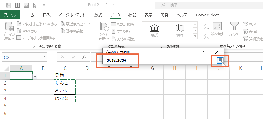Click the pointer selection icon in quick access toolbar
Viewport: 263px width, 119px height.
35,5
